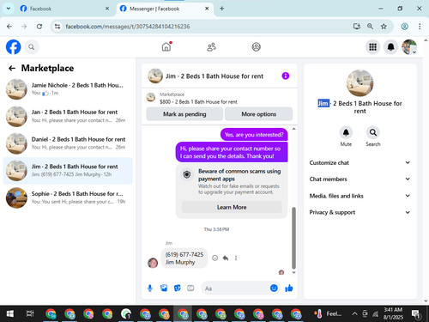429x322 pixels.
Task: Click the browser address bar URL
Action: tap(128, 27)
